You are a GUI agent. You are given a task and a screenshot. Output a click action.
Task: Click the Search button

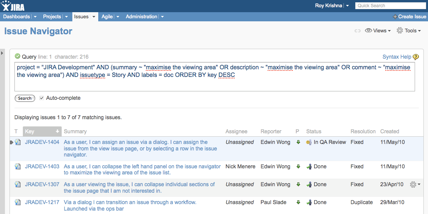point(25,98)
